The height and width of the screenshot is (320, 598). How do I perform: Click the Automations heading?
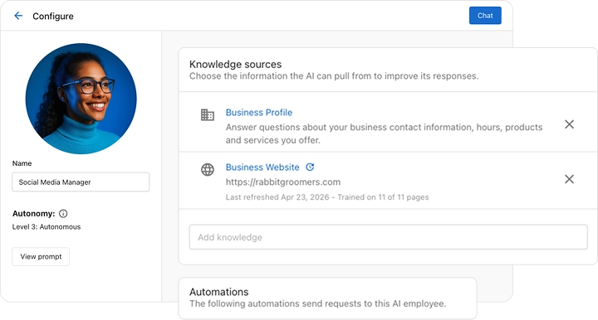(x=219, y=292)
